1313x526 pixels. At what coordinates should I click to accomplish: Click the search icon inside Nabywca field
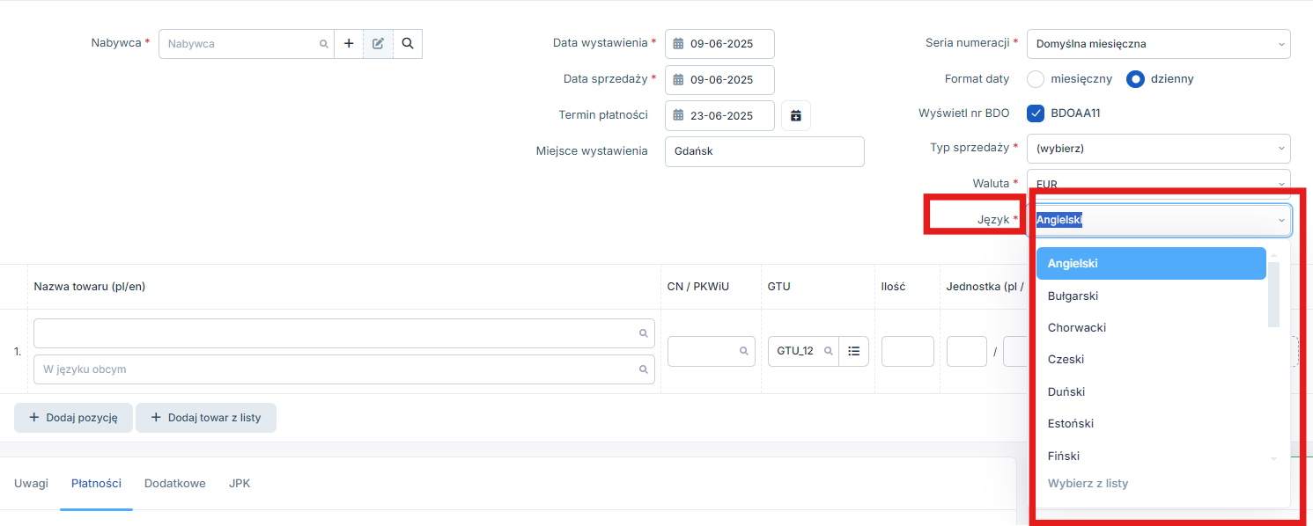(x=323, y=44)
